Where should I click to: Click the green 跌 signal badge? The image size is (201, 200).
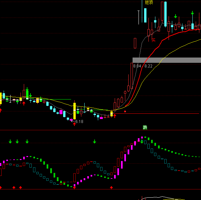[x=145, y=127]
